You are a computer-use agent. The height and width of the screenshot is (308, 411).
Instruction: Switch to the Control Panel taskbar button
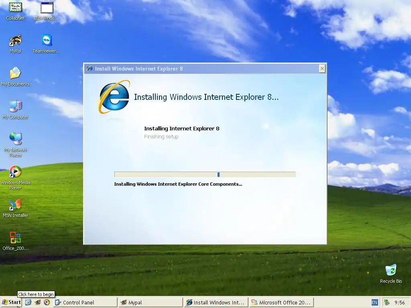85,302
